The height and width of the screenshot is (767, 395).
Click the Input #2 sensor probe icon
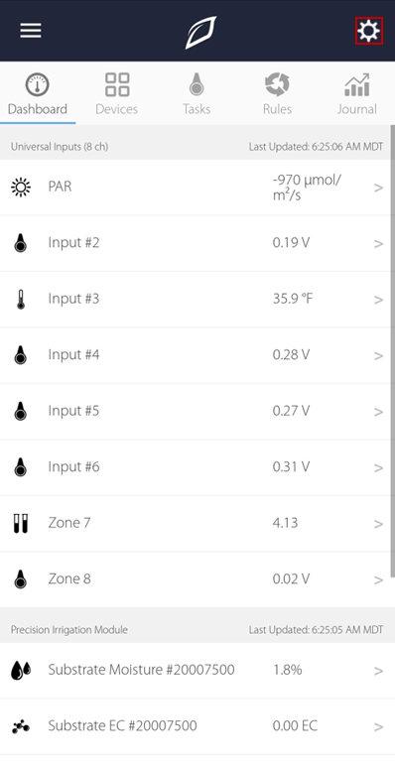(21, 243)
